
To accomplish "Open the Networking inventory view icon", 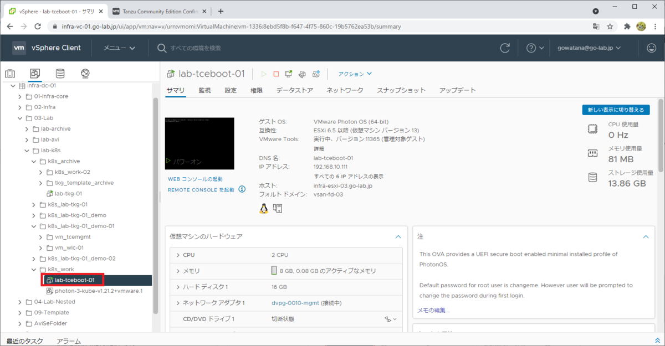I will (x=85, y=74).
